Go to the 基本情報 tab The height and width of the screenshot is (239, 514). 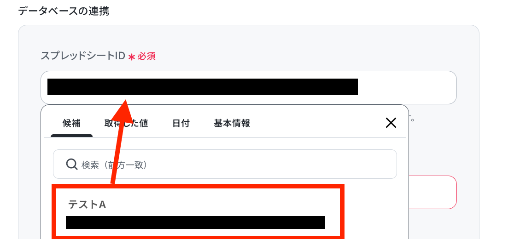tap(232, 123)
